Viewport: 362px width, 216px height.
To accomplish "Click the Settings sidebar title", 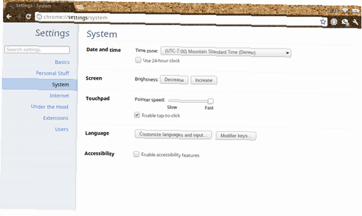I will 52,33.
